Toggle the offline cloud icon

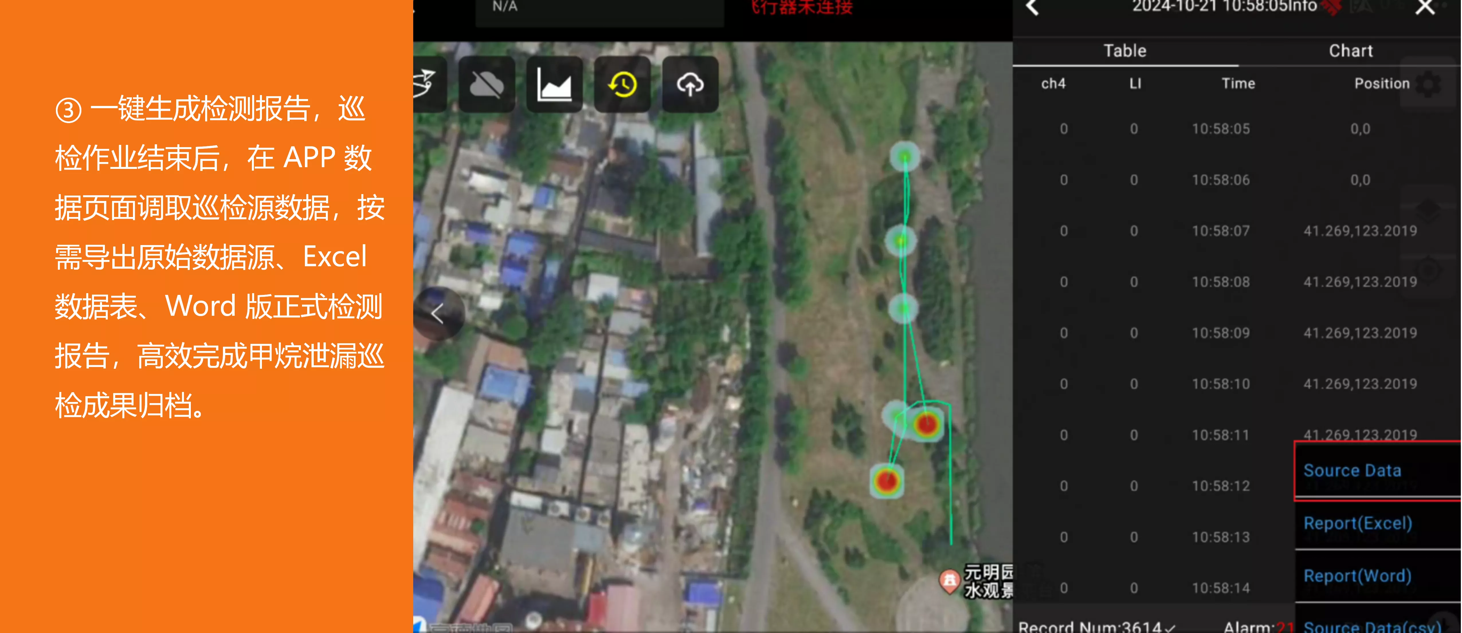(x=486, y=84)
